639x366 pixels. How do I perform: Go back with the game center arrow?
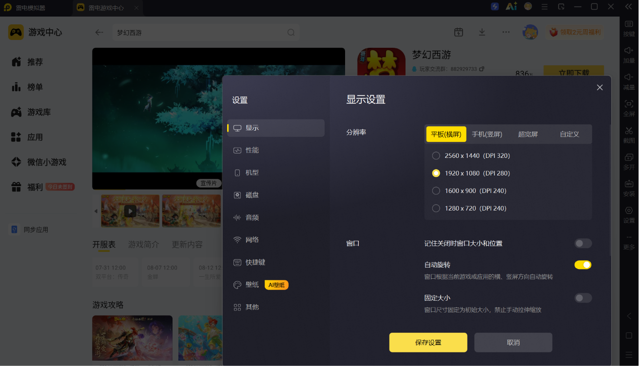tap(99, 32)
